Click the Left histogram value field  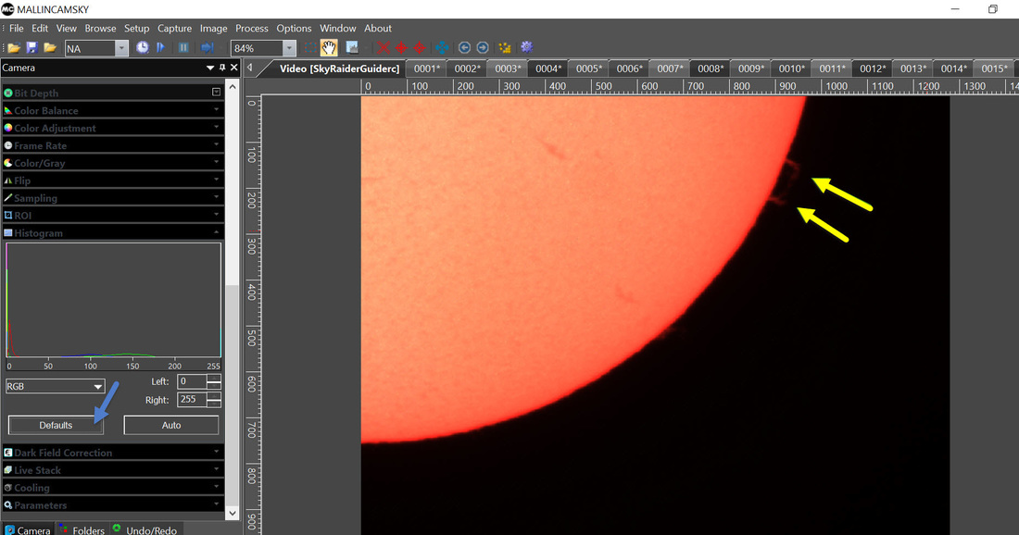click(193, 381)
